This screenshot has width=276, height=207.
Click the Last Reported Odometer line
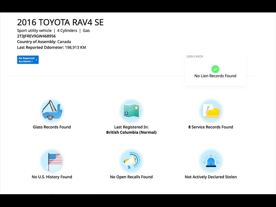pos(51,47)
